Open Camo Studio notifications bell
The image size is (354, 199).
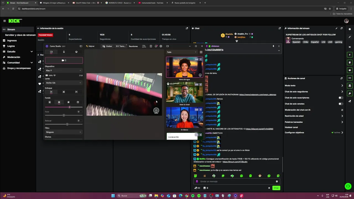pyautogui.click(x=156, y=46)
